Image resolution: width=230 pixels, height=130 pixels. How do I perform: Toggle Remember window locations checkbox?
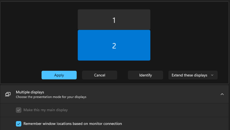pos(19,124)
